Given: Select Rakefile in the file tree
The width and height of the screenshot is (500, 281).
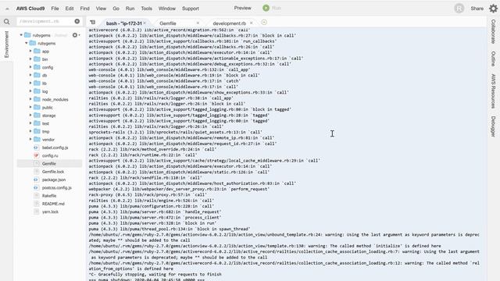Looking at the screenshot, I should click(49, 196).
